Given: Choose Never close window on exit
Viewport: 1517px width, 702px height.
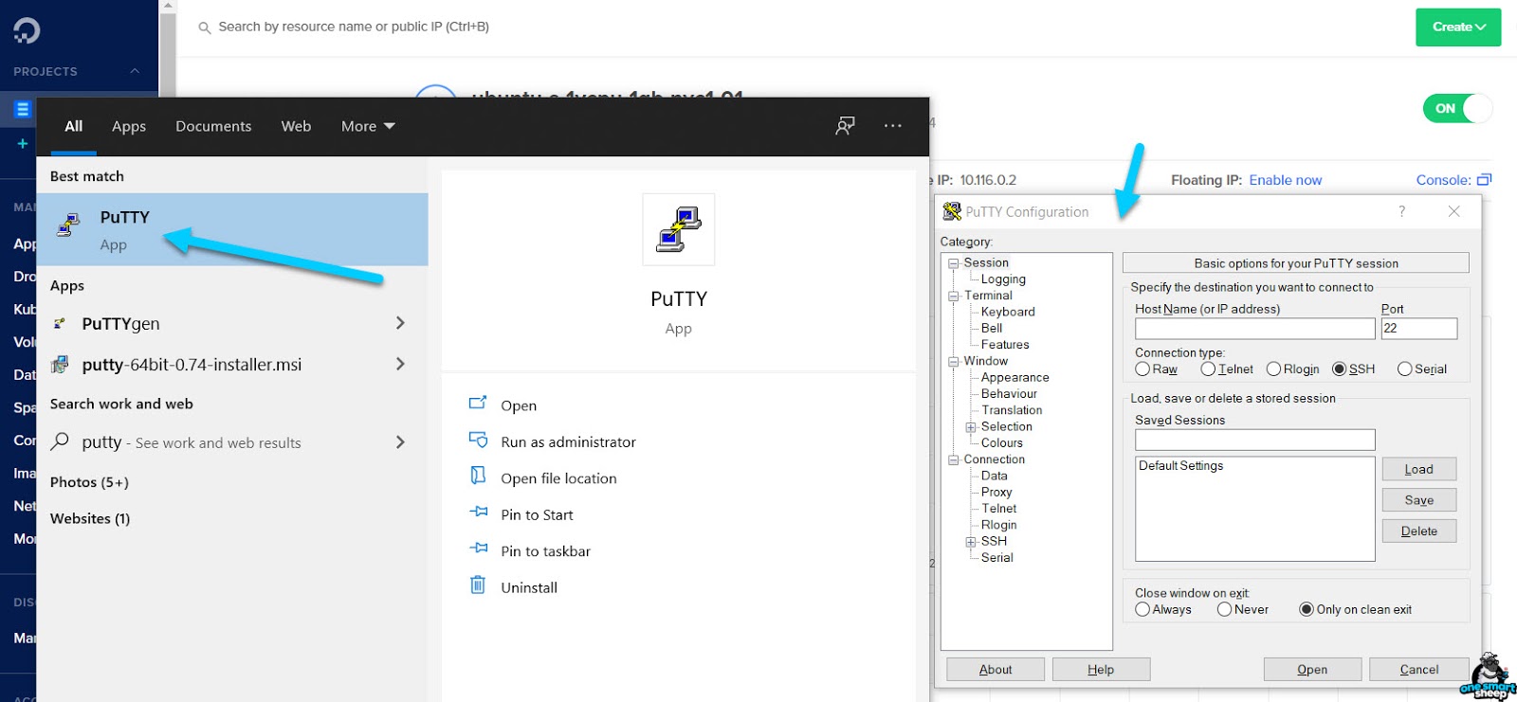Looking at the screenshot, I should (1224, 610).
